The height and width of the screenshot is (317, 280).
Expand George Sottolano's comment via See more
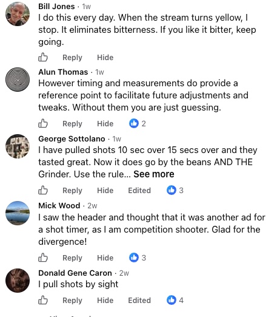[x=154, y=174]
